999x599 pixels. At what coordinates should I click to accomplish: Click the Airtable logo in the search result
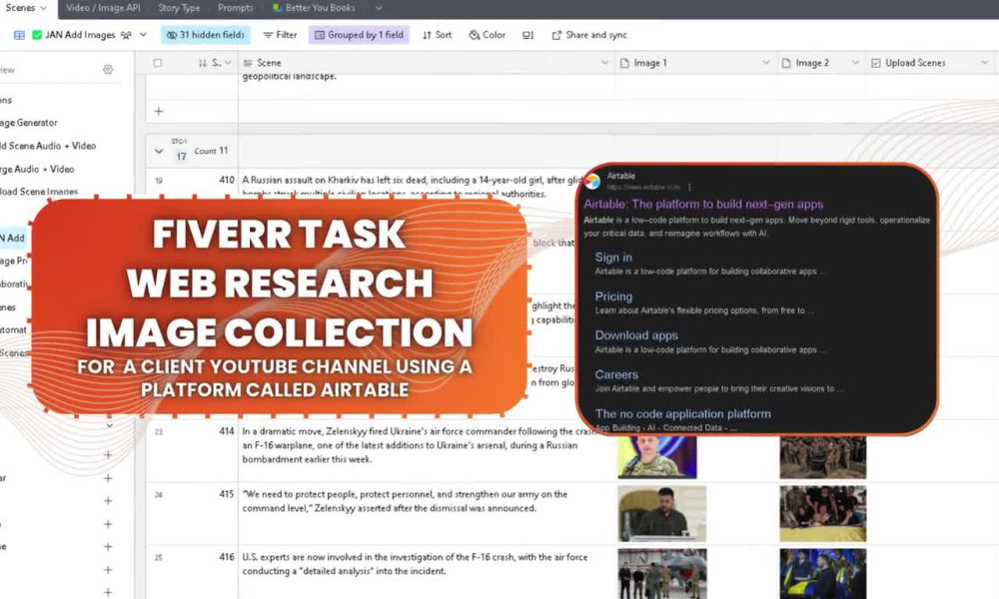[x=592, y=181]
